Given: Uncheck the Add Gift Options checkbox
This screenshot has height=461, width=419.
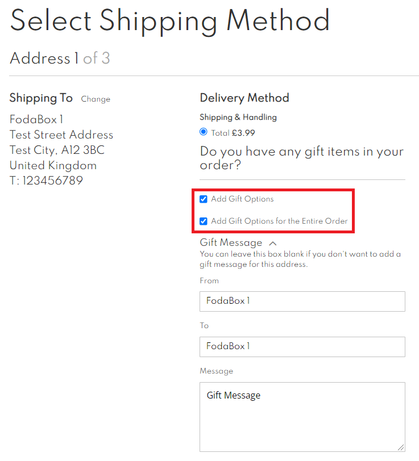Looking at the screenshot, I should click(x=204, y=199).
